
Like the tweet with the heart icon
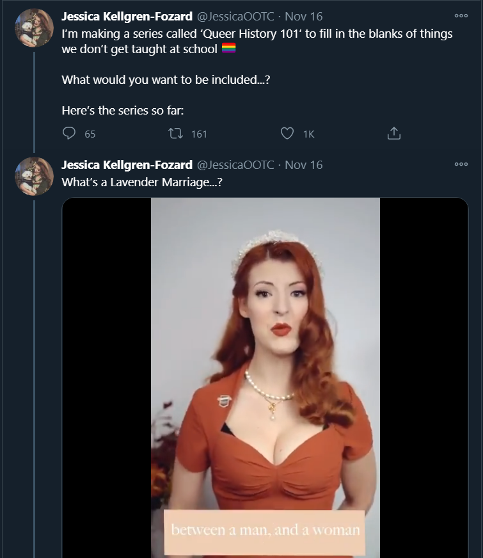coord(288,134)
